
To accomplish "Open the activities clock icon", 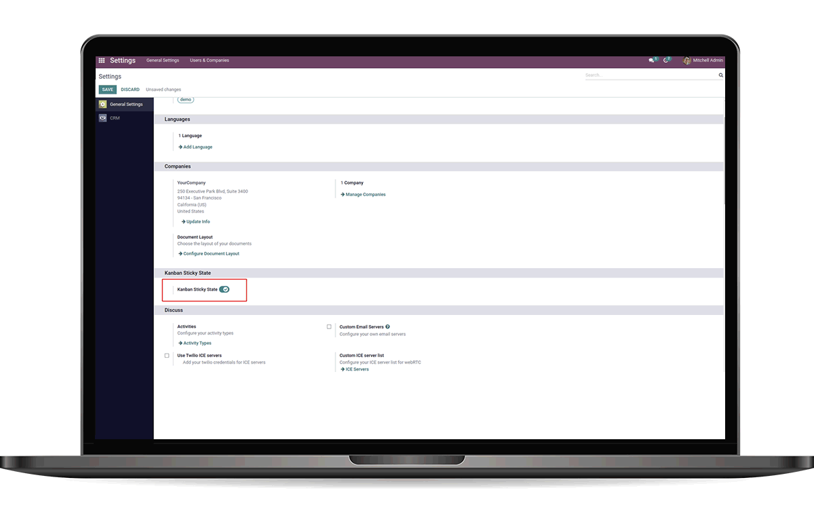I will tap(666, 60).
